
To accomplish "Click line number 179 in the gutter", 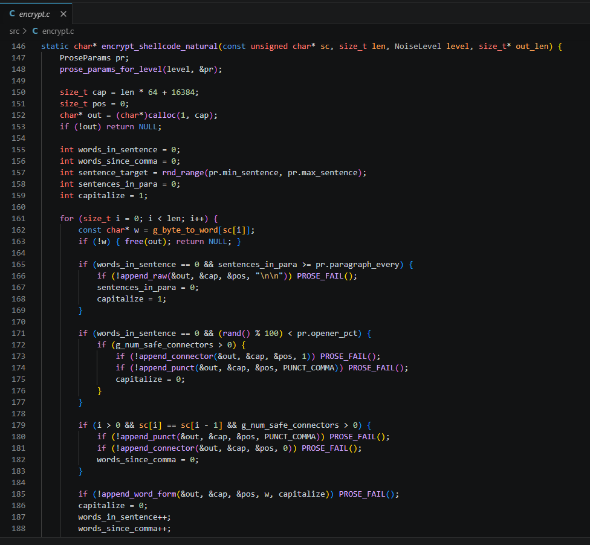I will click(x=18, y=425).
